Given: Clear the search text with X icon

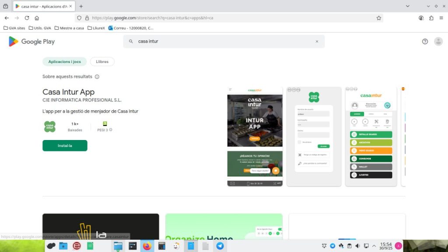Looking at the screenshot, I should (317, 42).
